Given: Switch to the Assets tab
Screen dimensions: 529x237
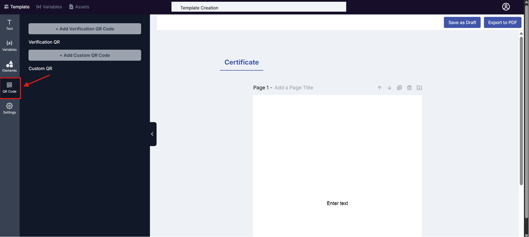Looking at the screenshot, I should 79,7.
